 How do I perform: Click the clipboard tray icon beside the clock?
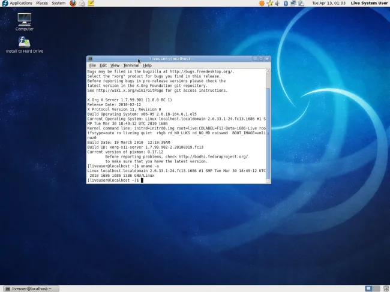(301, 3)
